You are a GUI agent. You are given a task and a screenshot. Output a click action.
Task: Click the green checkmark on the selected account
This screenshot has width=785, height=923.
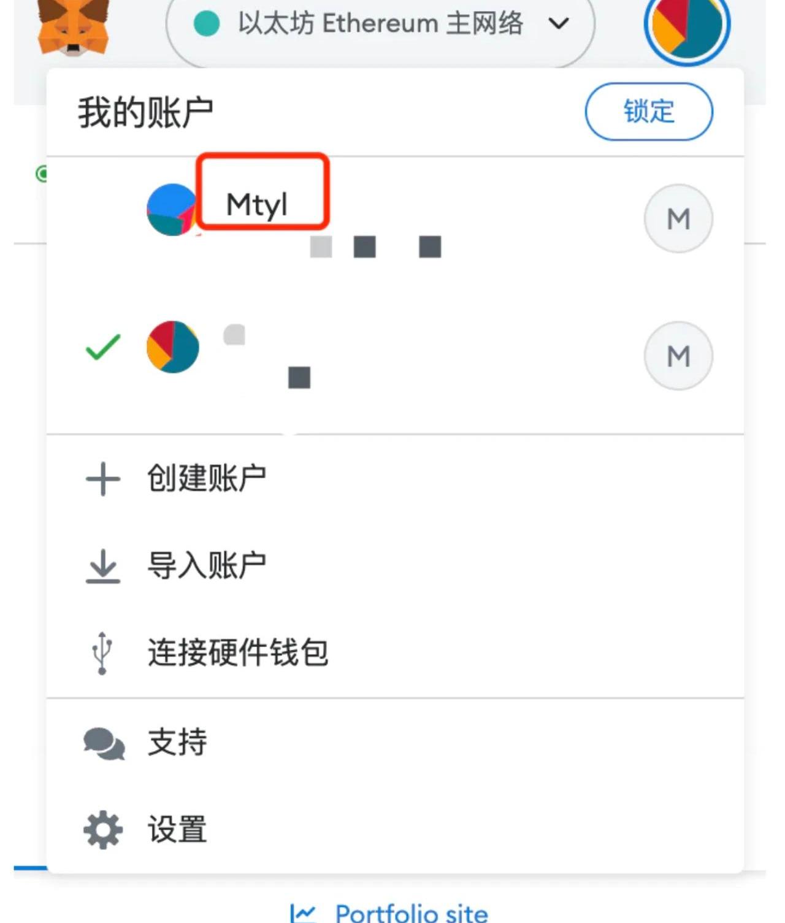(x=103, y=347)
